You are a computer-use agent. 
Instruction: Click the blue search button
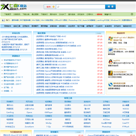pyautogui.click(x=110, y=7)
